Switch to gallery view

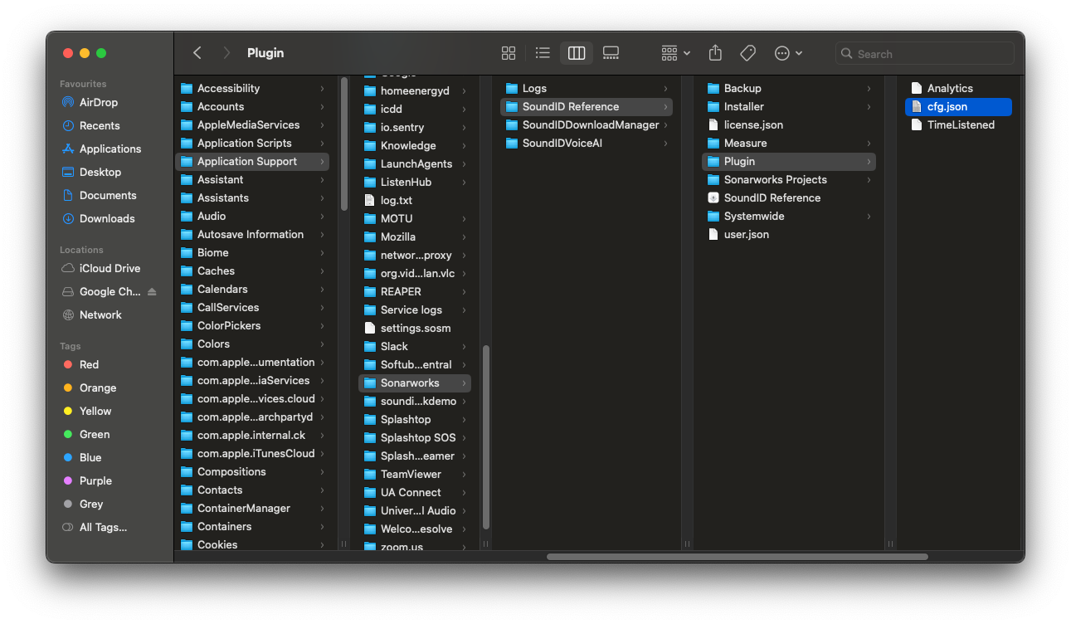click(x=611, y=53)
